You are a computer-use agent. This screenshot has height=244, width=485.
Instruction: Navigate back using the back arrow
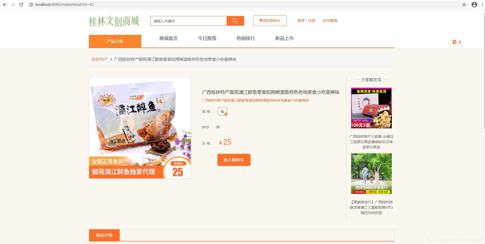pyautogui.click(x=5, y=4)
